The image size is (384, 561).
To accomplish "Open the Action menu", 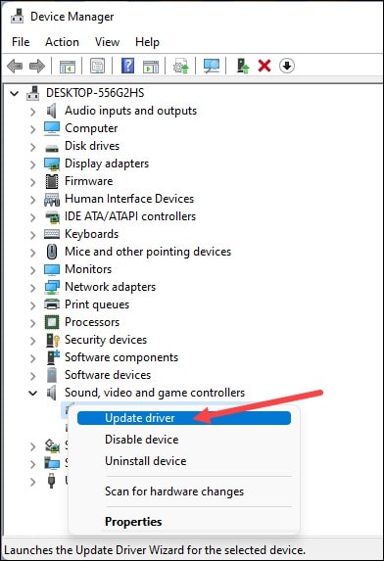I will (62, 42).
